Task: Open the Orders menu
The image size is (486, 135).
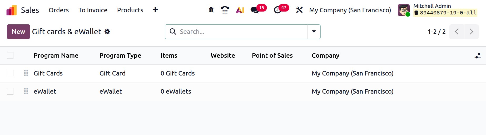Action: (x=59, y=10)
